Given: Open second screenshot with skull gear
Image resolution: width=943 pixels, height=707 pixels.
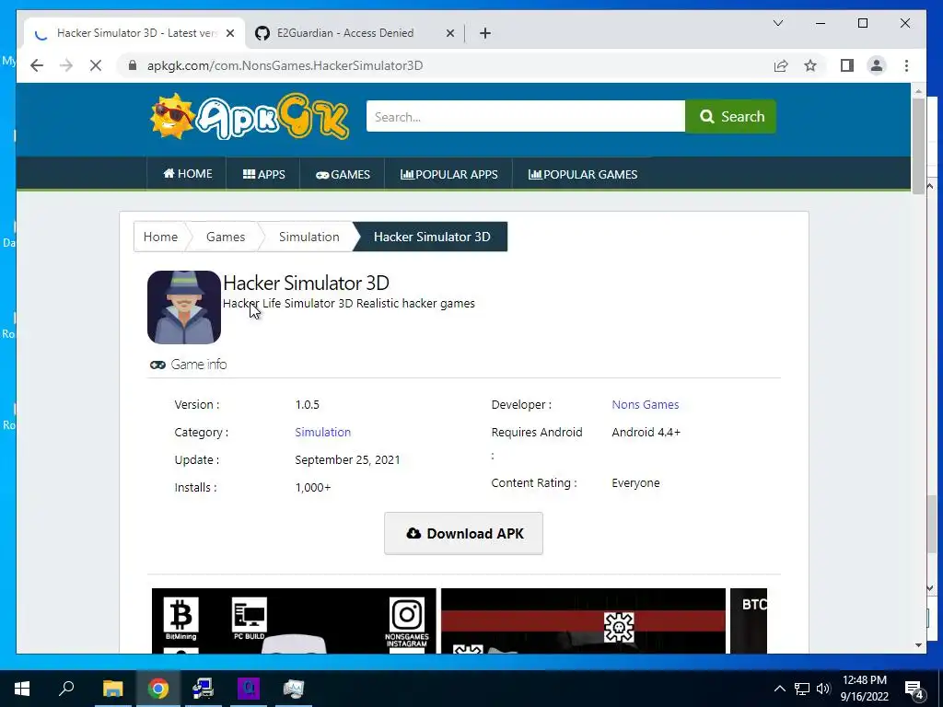Looking at the screenshot, I should tap(583, 621).
